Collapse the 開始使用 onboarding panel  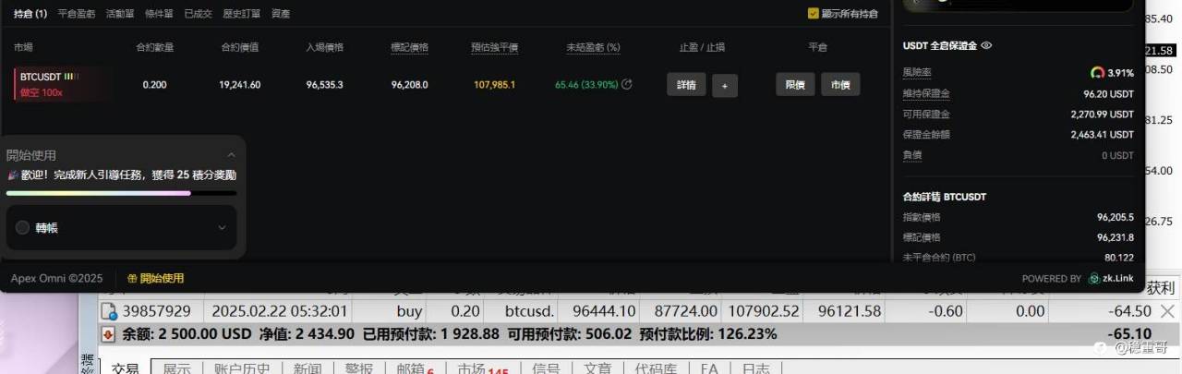(231, 155)
